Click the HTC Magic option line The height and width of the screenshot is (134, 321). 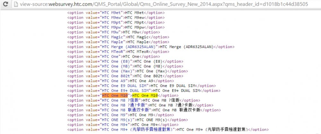tap(118, 37)
